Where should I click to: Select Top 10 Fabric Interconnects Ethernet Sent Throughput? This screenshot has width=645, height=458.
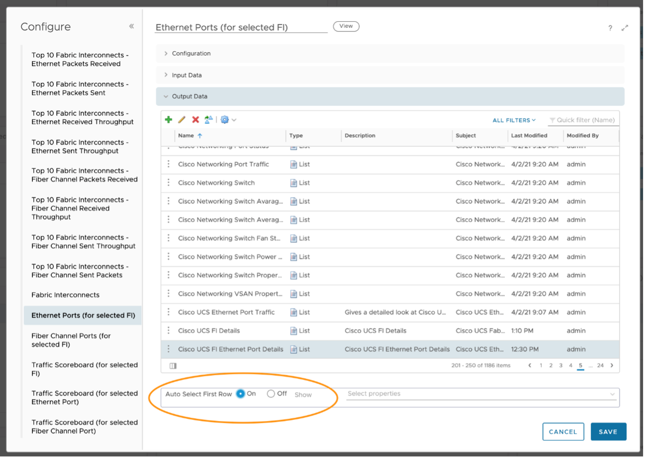[80, 147]
